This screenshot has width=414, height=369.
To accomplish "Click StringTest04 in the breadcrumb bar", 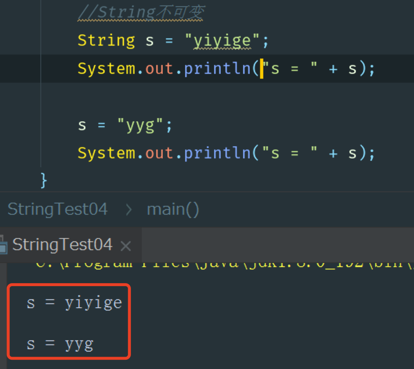I will (x=57, y=209).
